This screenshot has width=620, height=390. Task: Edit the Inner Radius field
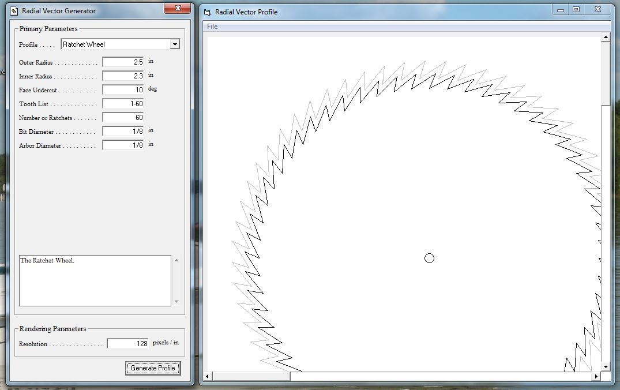coord(123,76)
